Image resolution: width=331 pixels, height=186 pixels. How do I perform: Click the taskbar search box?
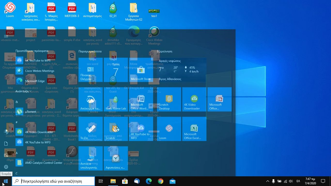[53, 181]
